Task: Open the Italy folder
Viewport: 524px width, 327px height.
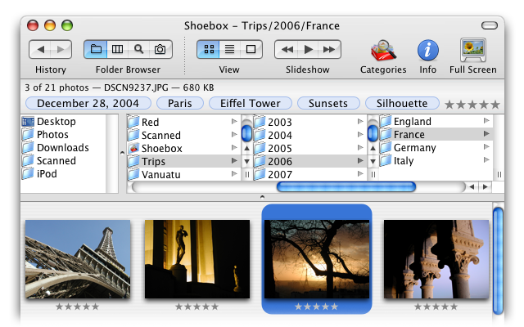Action: 404,160
